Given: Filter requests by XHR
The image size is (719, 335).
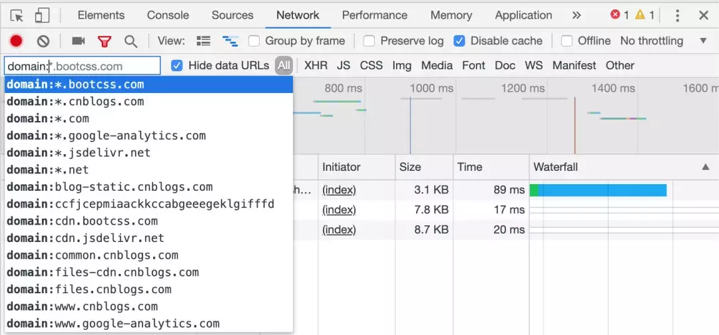Looking at the screenshot, I should 316,65.
